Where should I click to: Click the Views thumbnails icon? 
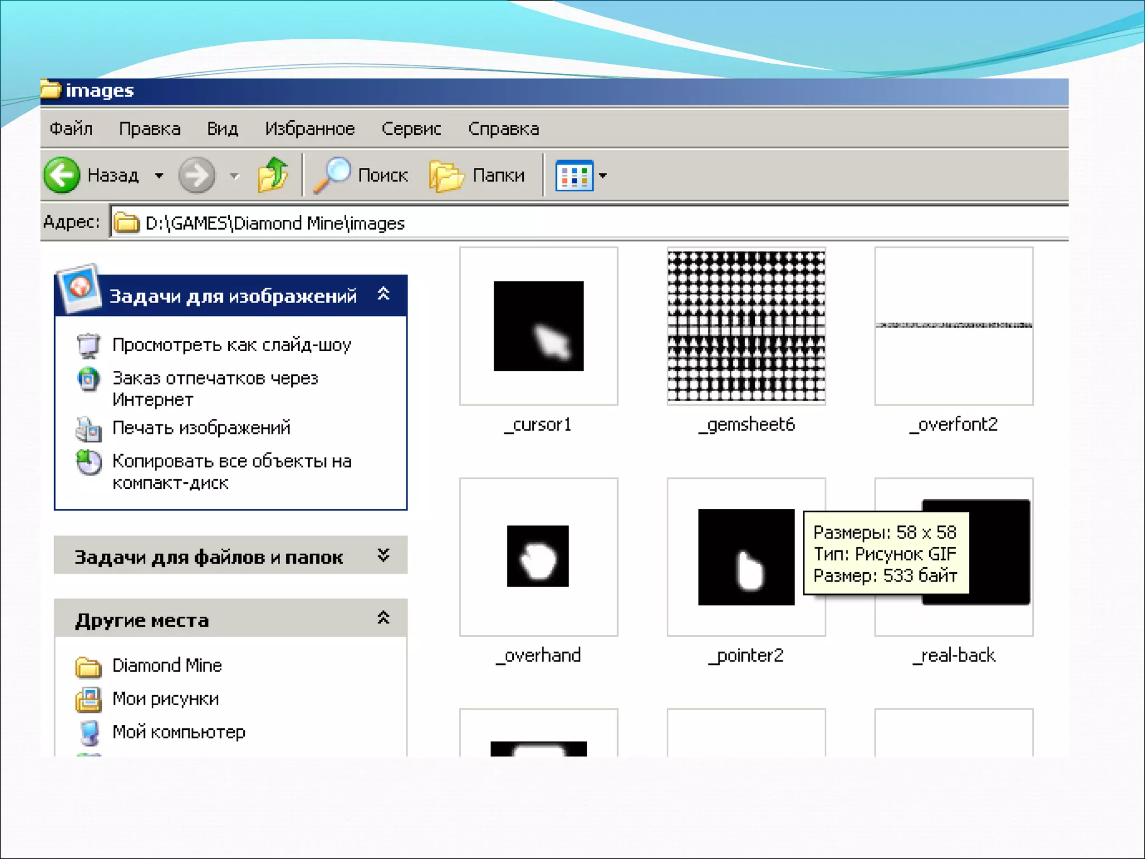tap(574, 176)
